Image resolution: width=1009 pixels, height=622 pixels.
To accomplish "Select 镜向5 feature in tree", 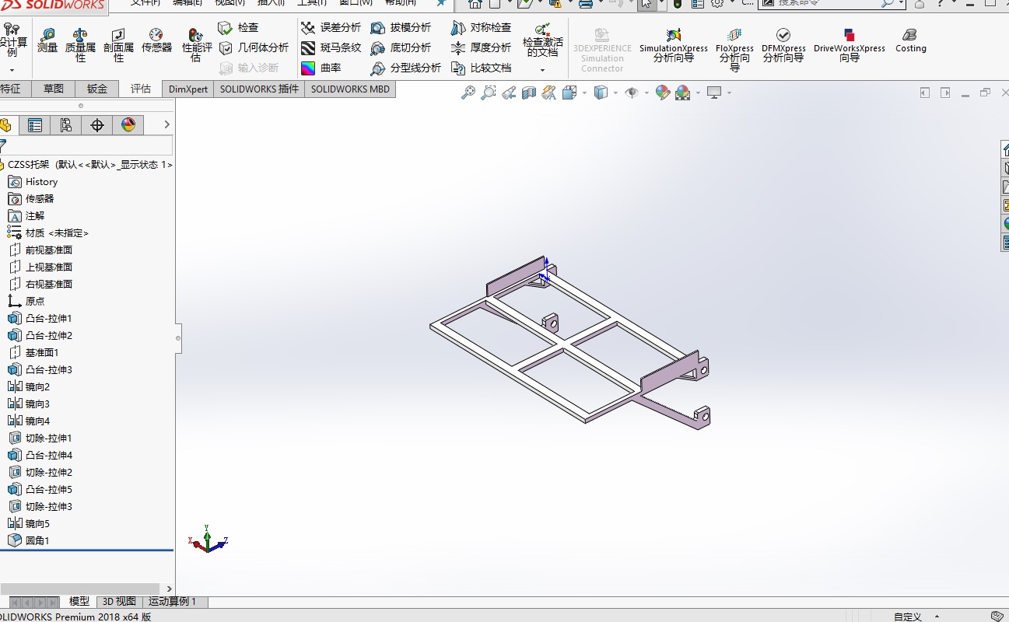I will (x=29, y=523).
